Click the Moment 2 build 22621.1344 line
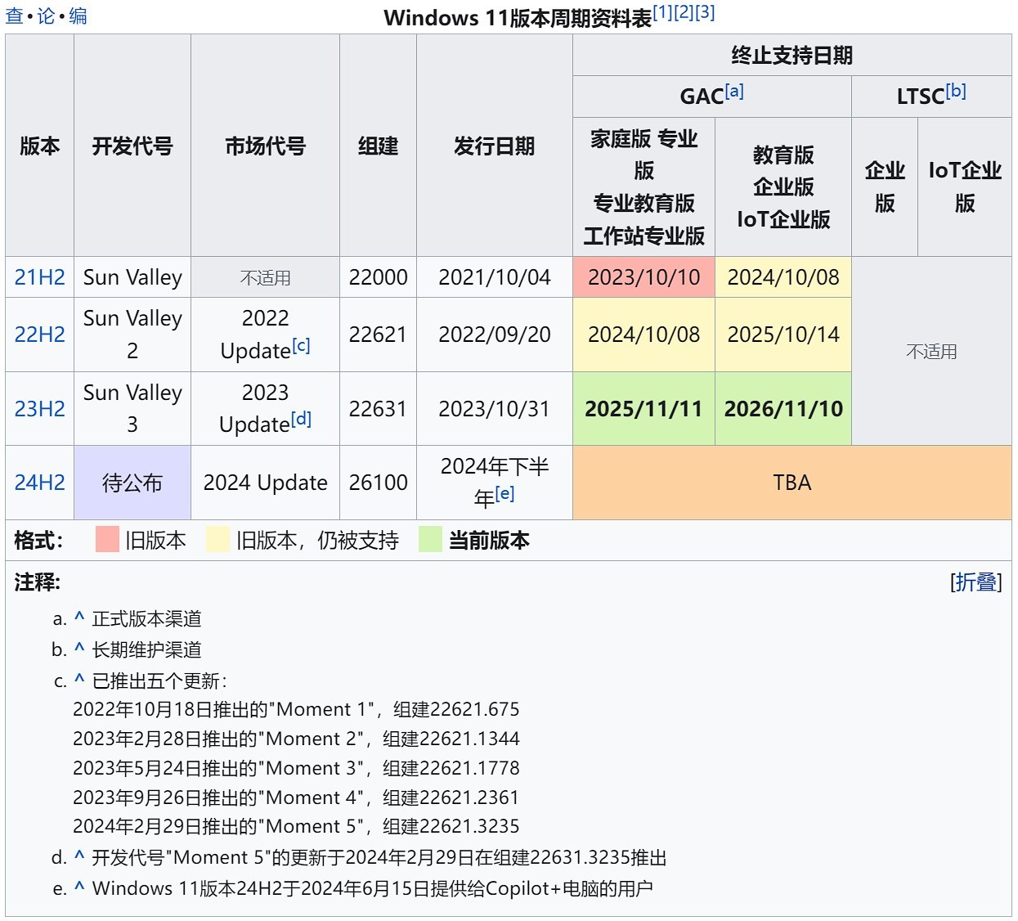This screenshot has height=921, width=1018. (296, 739)
